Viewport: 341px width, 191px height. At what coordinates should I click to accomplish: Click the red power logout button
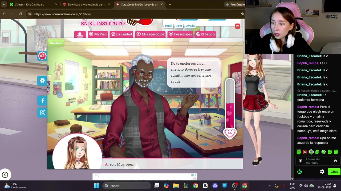pos(237,26)
